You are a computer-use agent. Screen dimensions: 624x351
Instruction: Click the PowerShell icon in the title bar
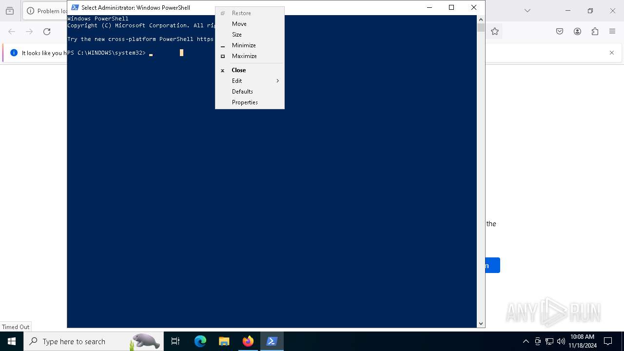coord(75,7)
